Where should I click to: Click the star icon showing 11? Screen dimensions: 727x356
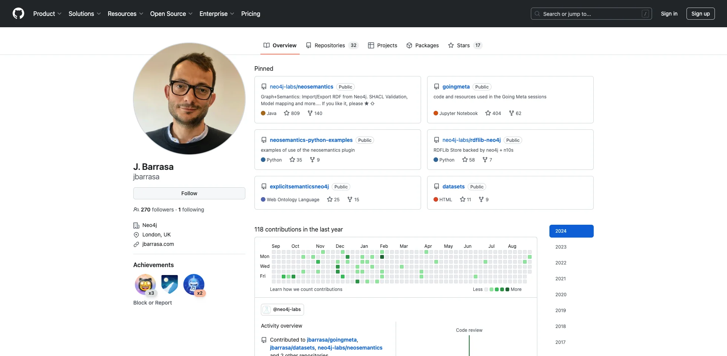point(463,199)
